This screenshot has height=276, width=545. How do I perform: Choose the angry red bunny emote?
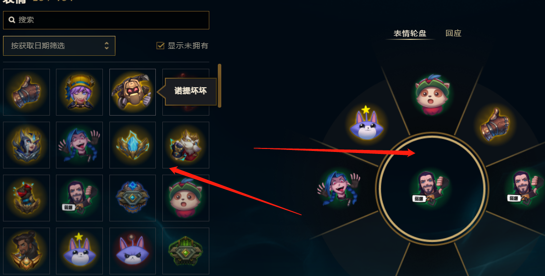point(132,251)
